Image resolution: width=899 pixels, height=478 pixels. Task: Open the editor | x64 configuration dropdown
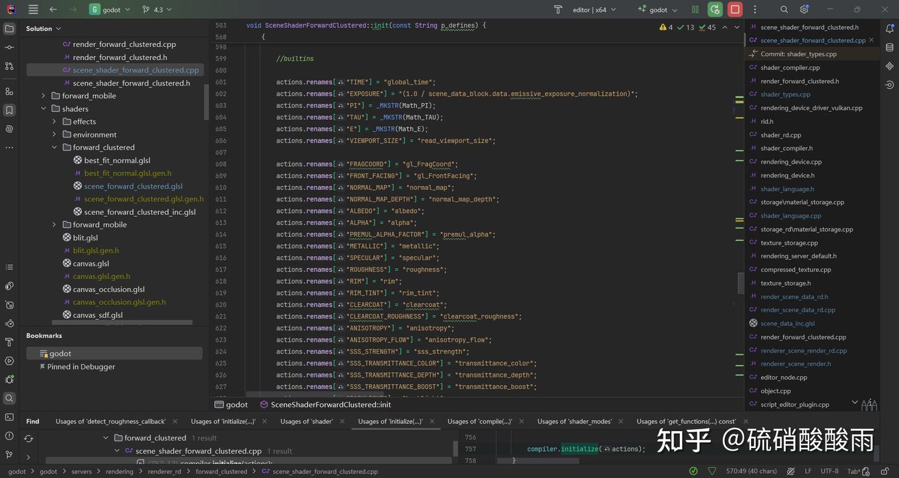pyautogui.click(x=594, y=9)
